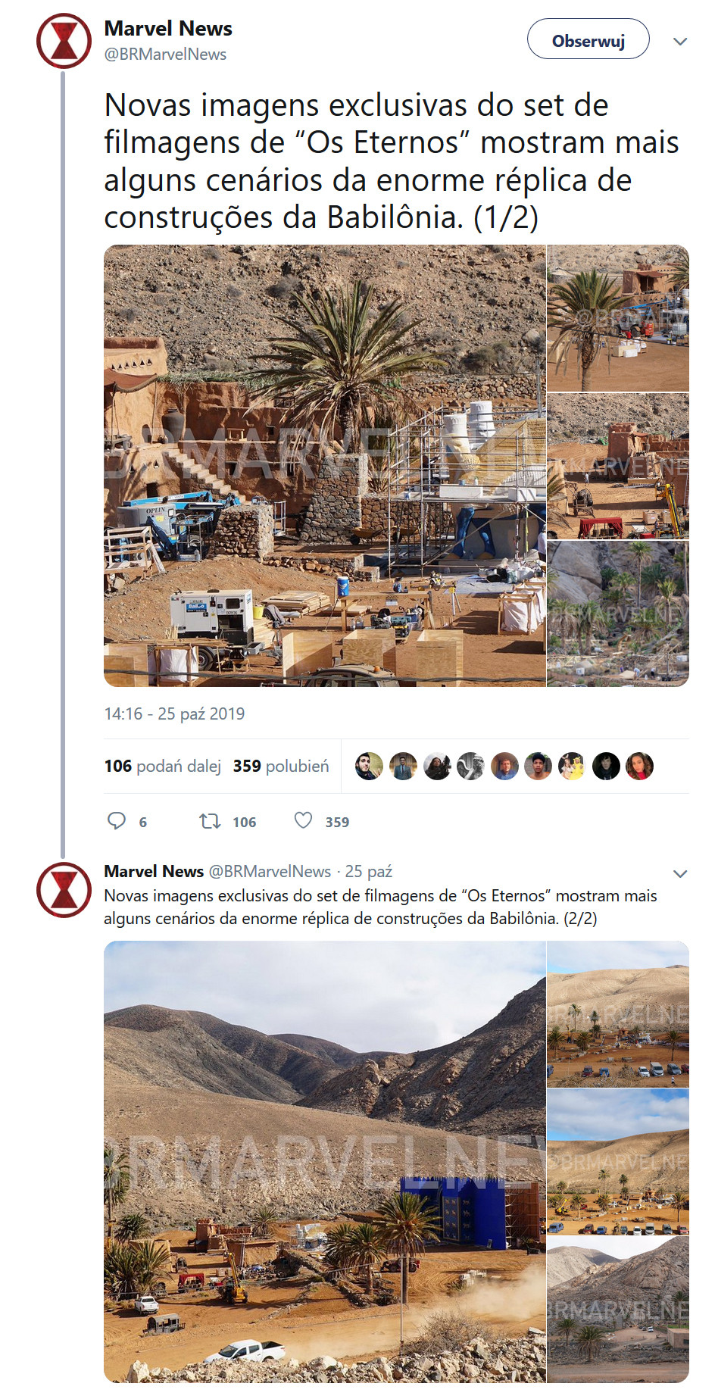Click the reply speech bubble icon
This screenshot has width=718, height=1399.
tap(117, 821)
